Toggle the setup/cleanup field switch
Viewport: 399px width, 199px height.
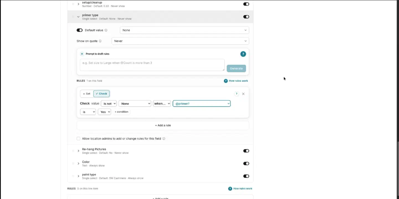(246, 4)
